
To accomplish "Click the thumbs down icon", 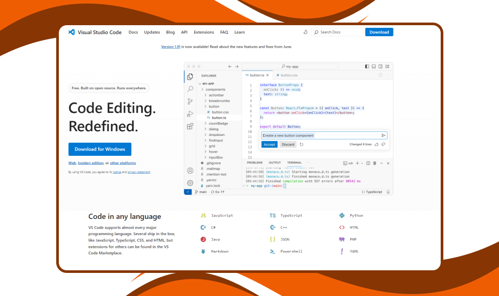I will [x=383, y=144].
